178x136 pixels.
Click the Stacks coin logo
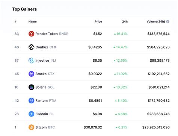click(31, 74)
